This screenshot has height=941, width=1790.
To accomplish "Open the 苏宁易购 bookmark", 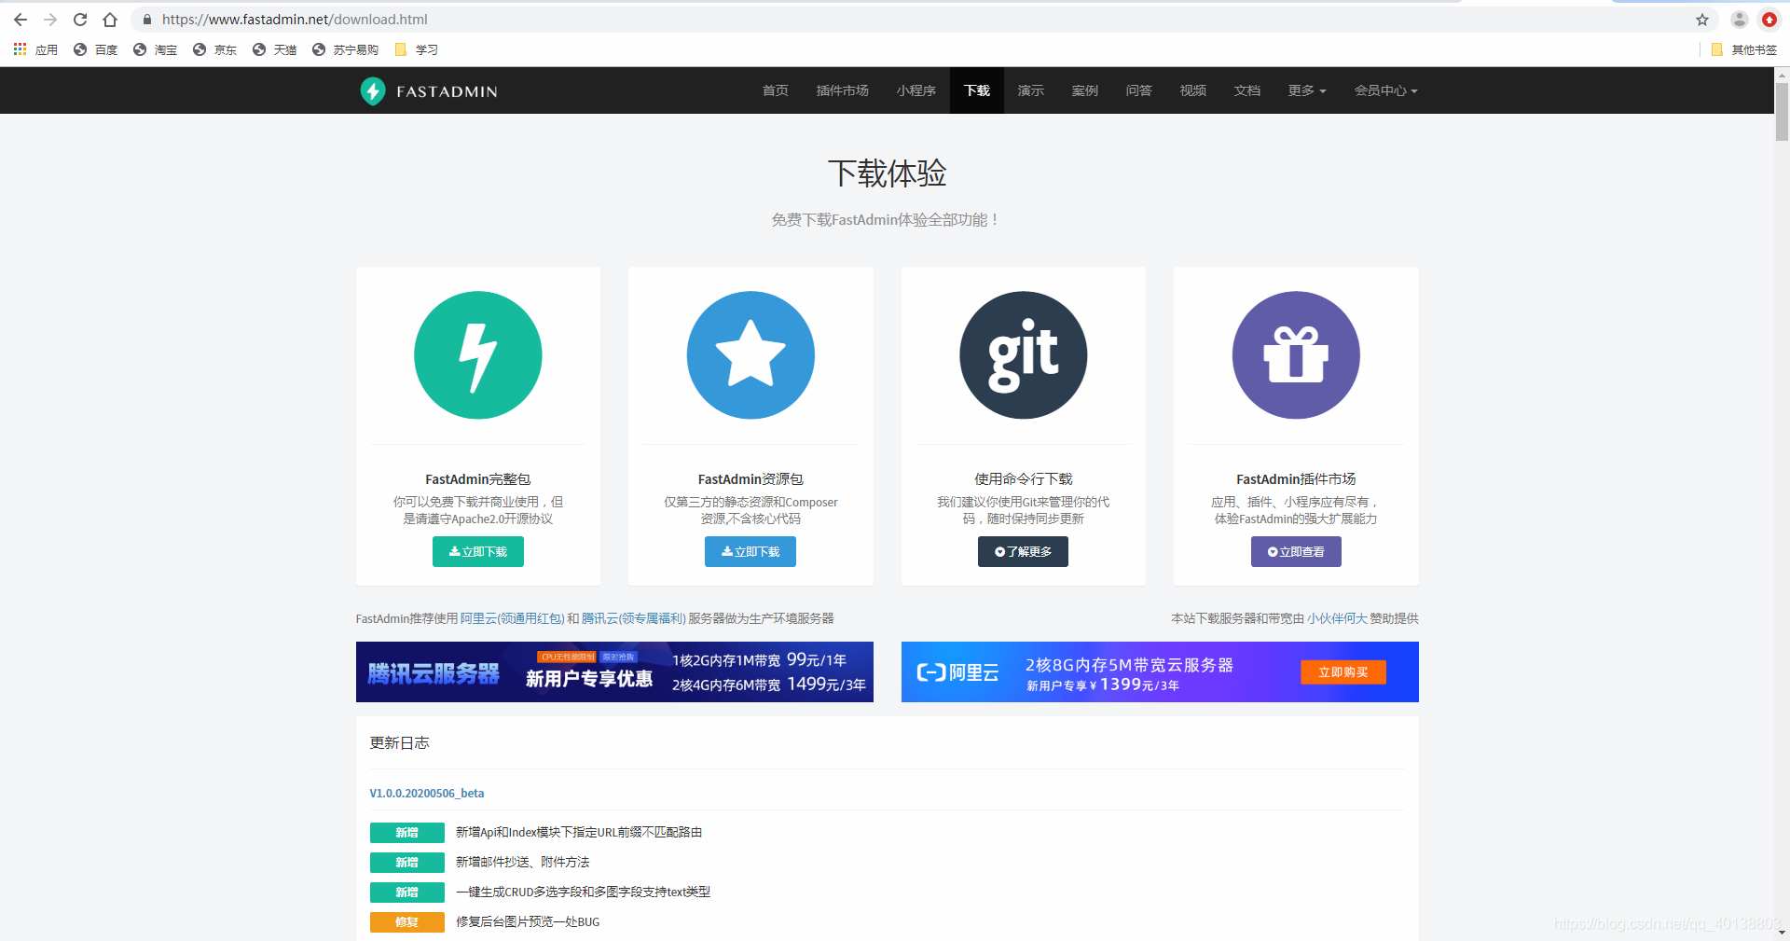I will pyautogui.click(x=346, y=49).
